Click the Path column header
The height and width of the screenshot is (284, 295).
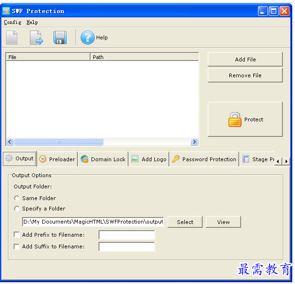(x=144, y=57)
